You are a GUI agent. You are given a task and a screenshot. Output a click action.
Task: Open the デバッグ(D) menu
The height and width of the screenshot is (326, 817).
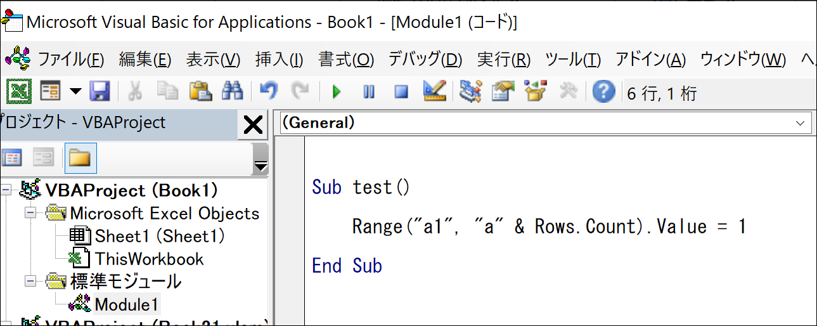point(425,60)
